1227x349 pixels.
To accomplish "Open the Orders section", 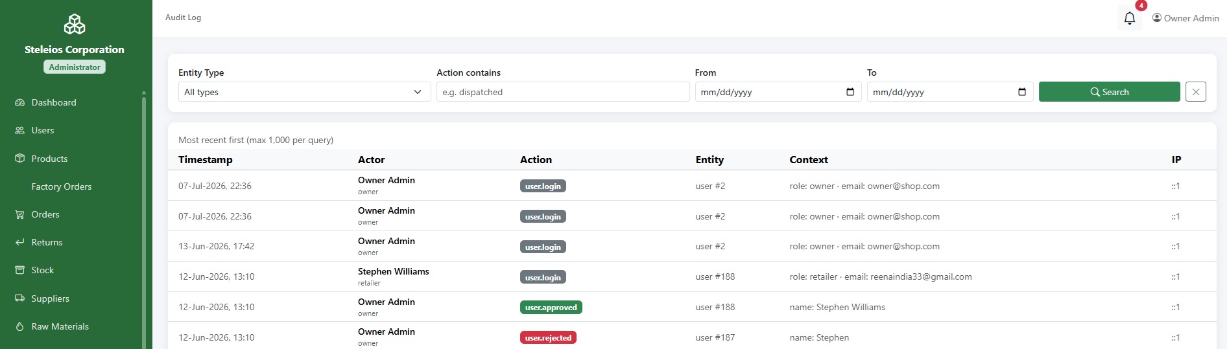I will [45, 214].
